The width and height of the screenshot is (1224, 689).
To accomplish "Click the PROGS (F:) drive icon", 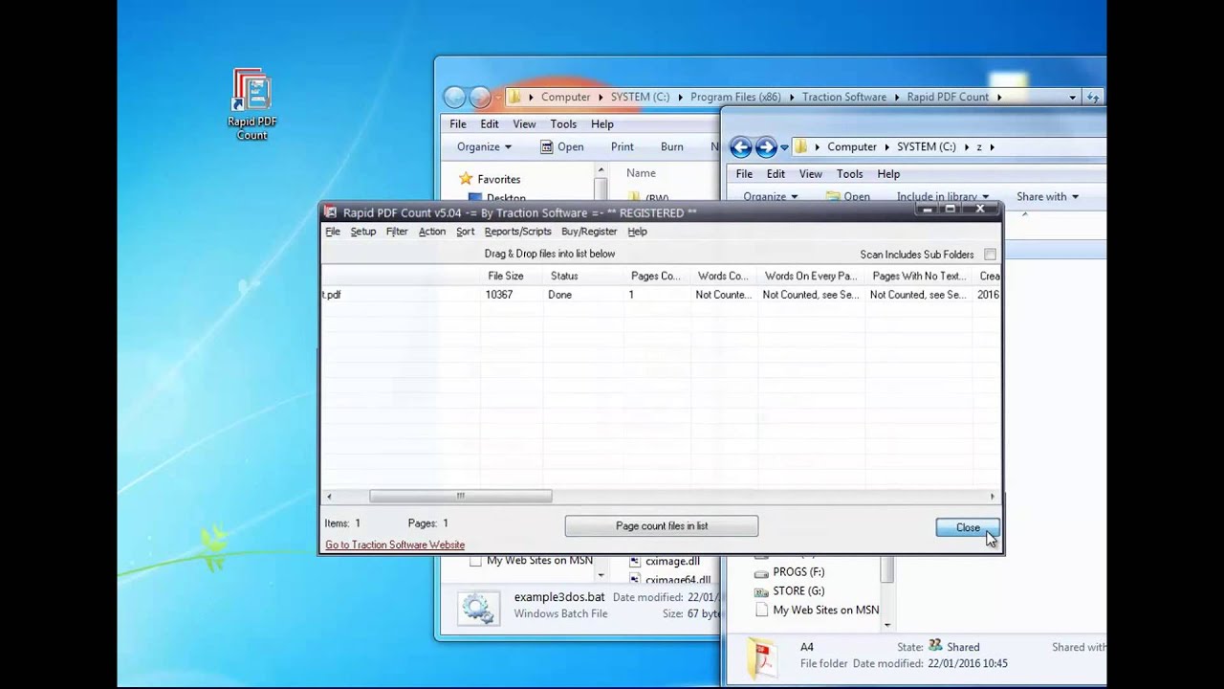I will pos(761,572).
